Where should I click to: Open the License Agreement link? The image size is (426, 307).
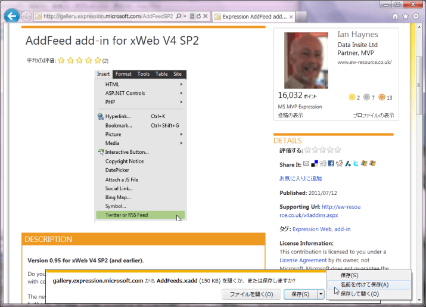303,261
